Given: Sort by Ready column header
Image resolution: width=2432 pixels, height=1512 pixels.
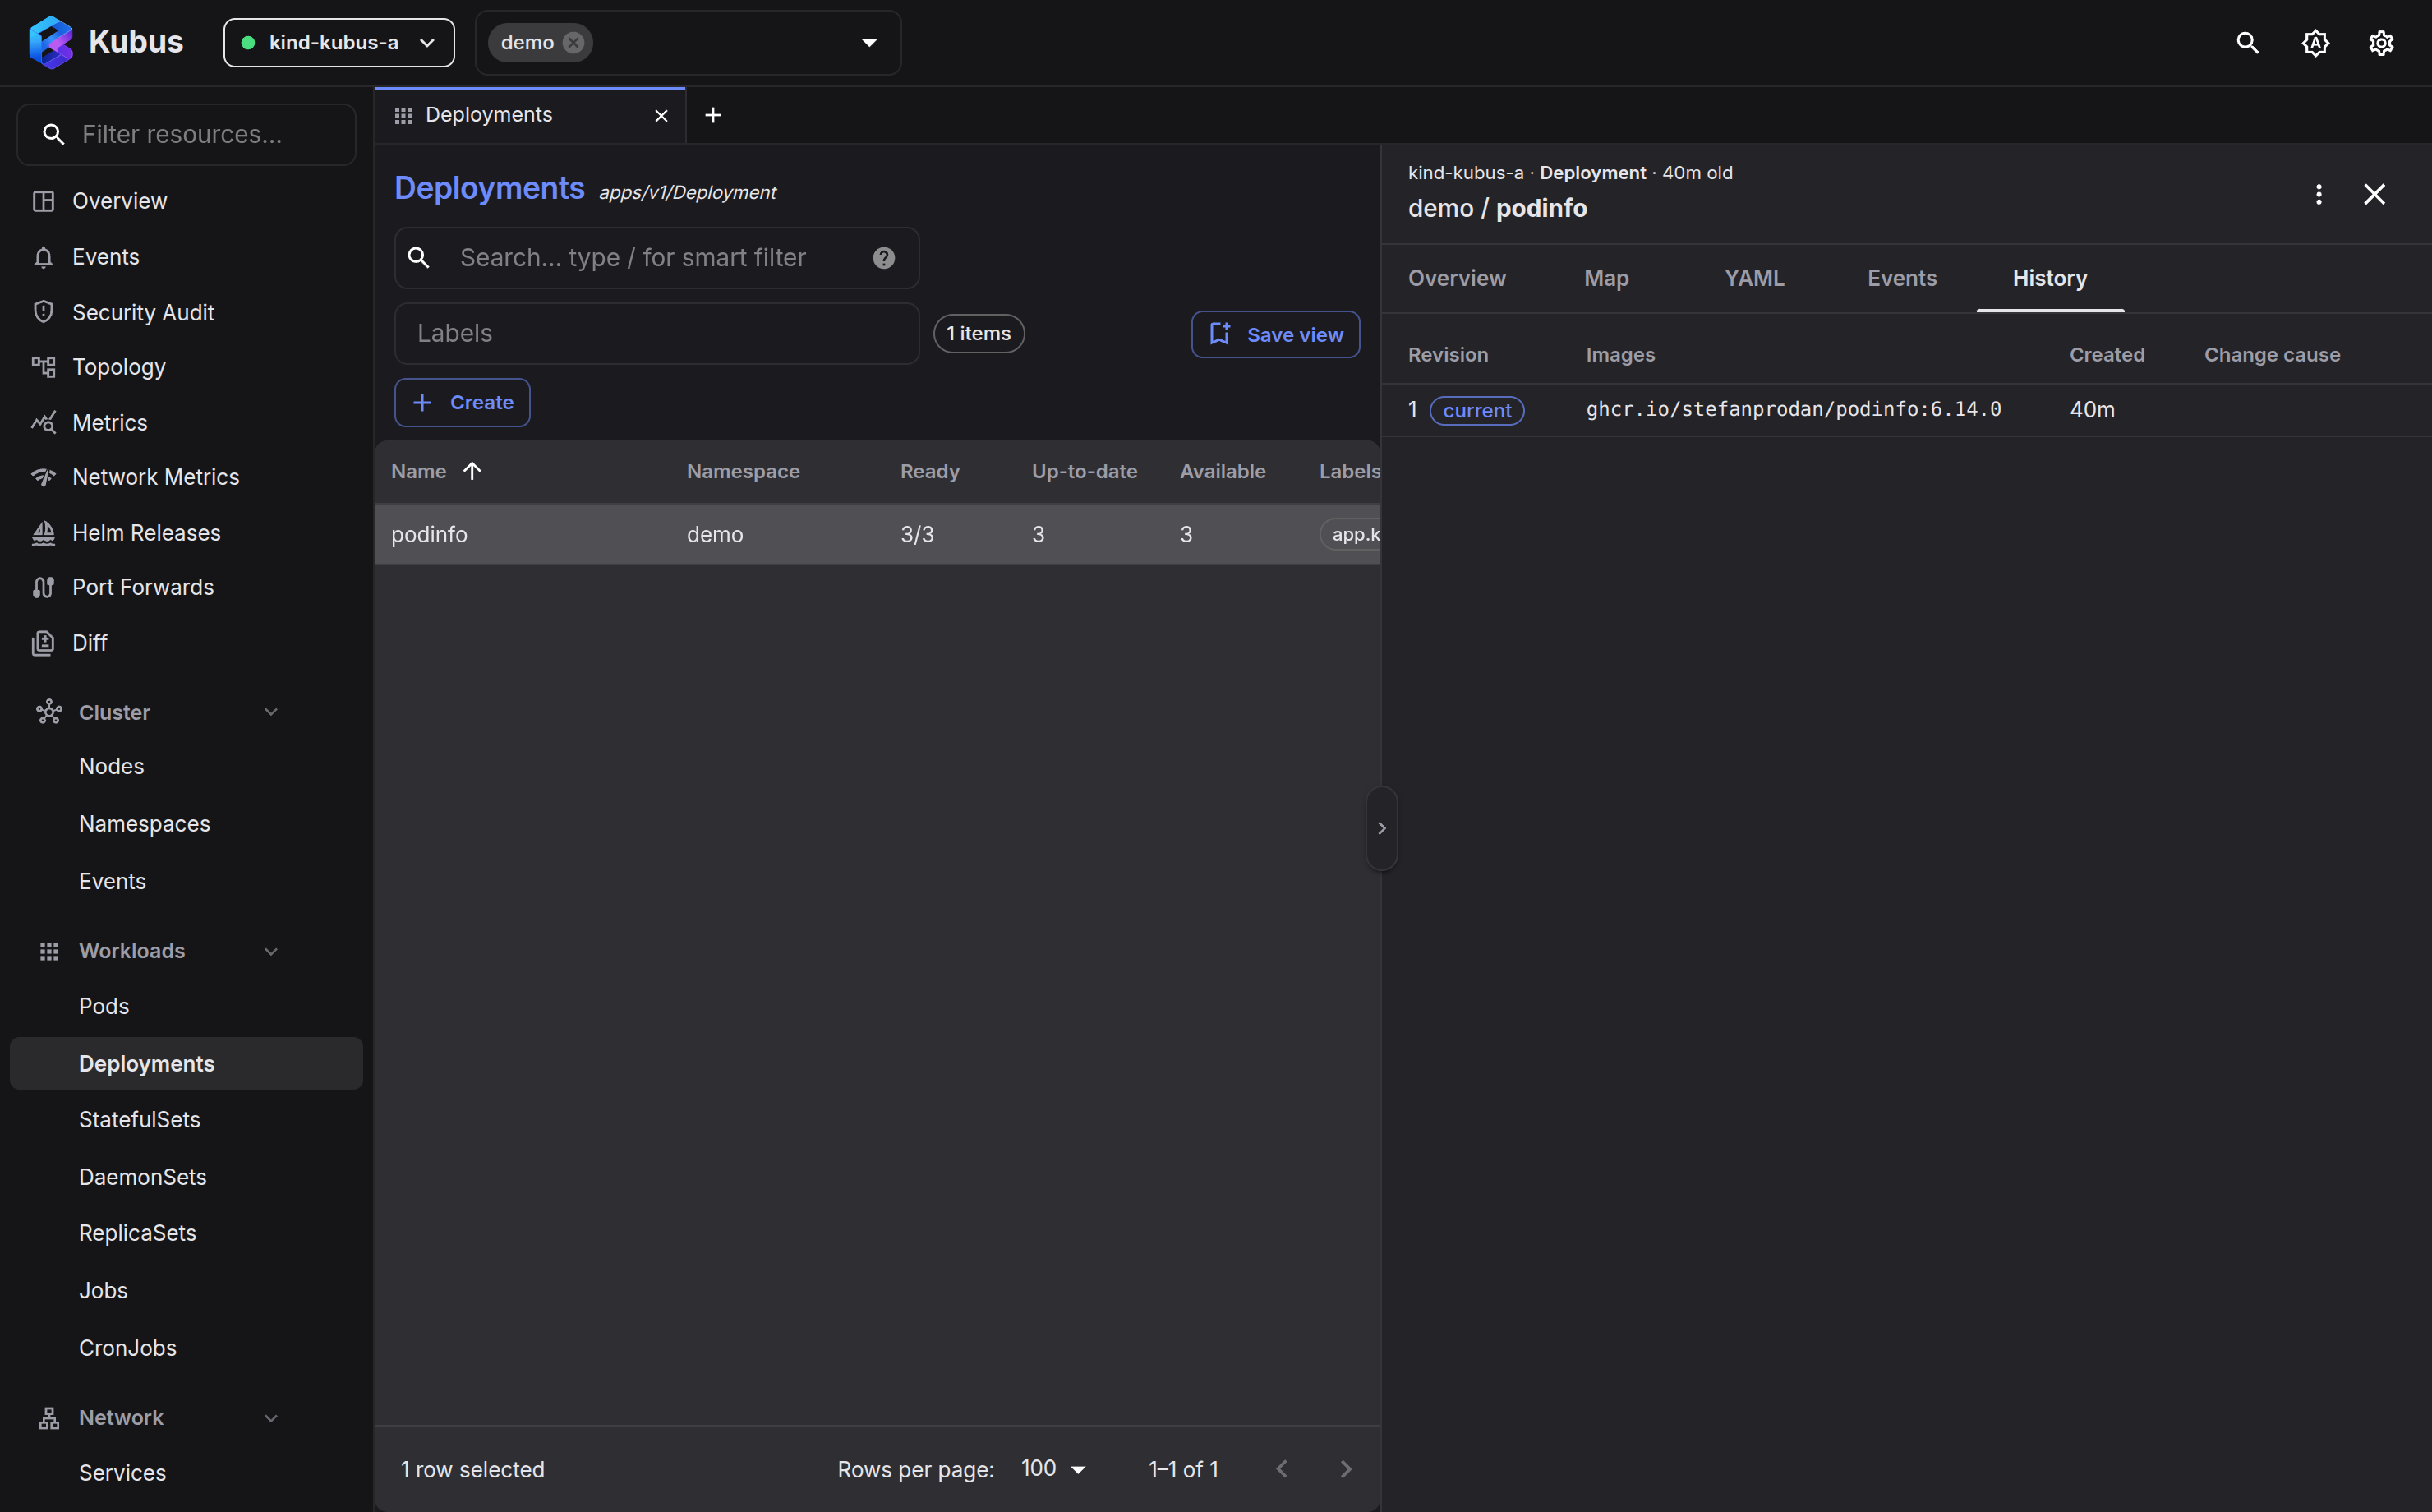Looking at the screenshot, I should 929,471.
